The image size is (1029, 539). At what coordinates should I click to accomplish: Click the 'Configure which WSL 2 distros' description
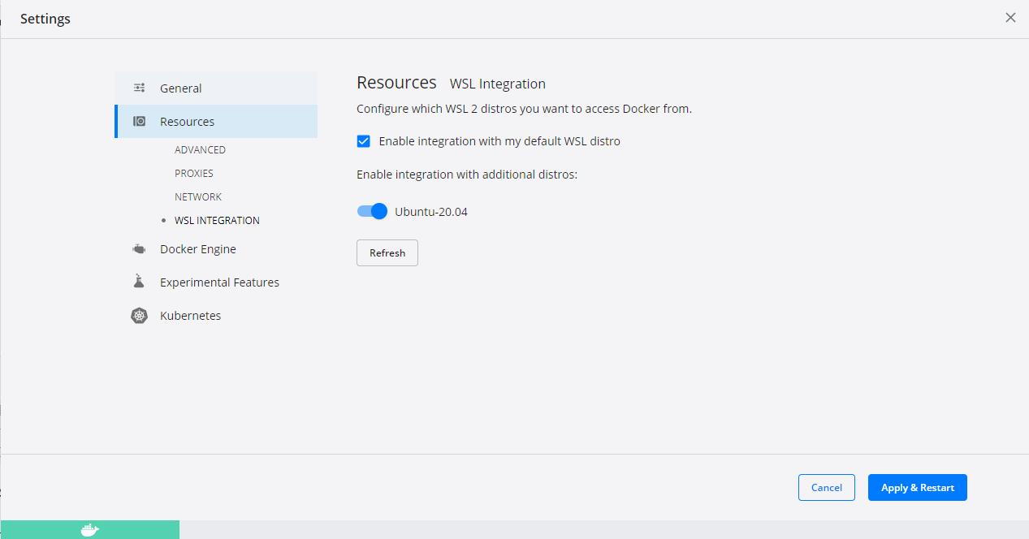[524, 109]
